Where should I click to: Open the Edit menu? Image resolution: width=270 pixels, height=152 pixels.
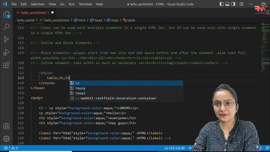[24, 4]
